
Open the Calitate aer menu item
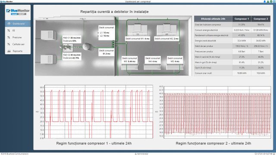[18, 44]
